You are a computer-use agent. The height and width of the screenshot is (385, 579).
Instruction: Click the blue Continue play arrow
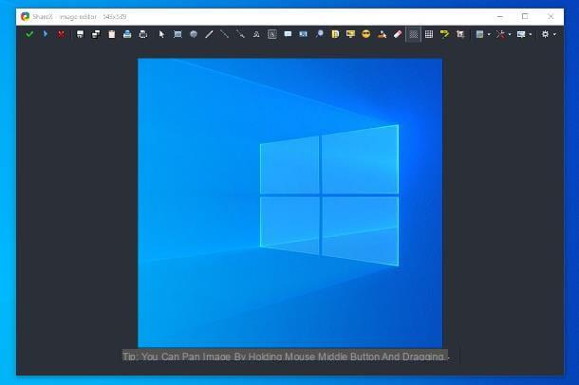(46, 34)
